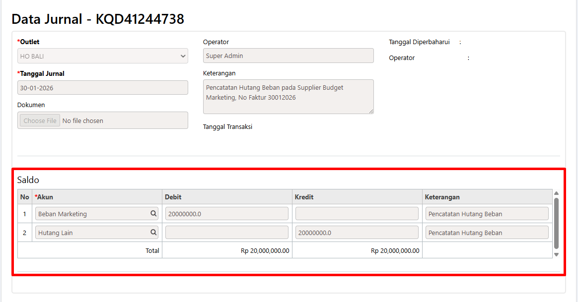The height and width of the screenshot is (302, 578).
Task: Click the scroll down arrow of Saldo table
Action: pyautogui.click(x=556, y=254)
